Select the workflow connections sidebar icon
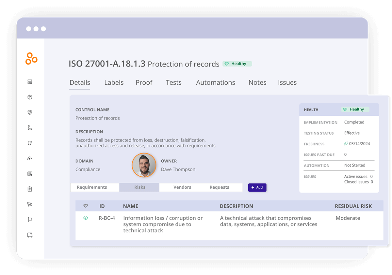 tap(30, 127)
